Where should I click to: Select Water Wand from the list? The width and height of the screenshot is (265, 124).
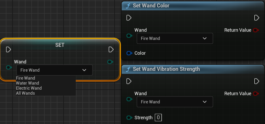point(27,83)
